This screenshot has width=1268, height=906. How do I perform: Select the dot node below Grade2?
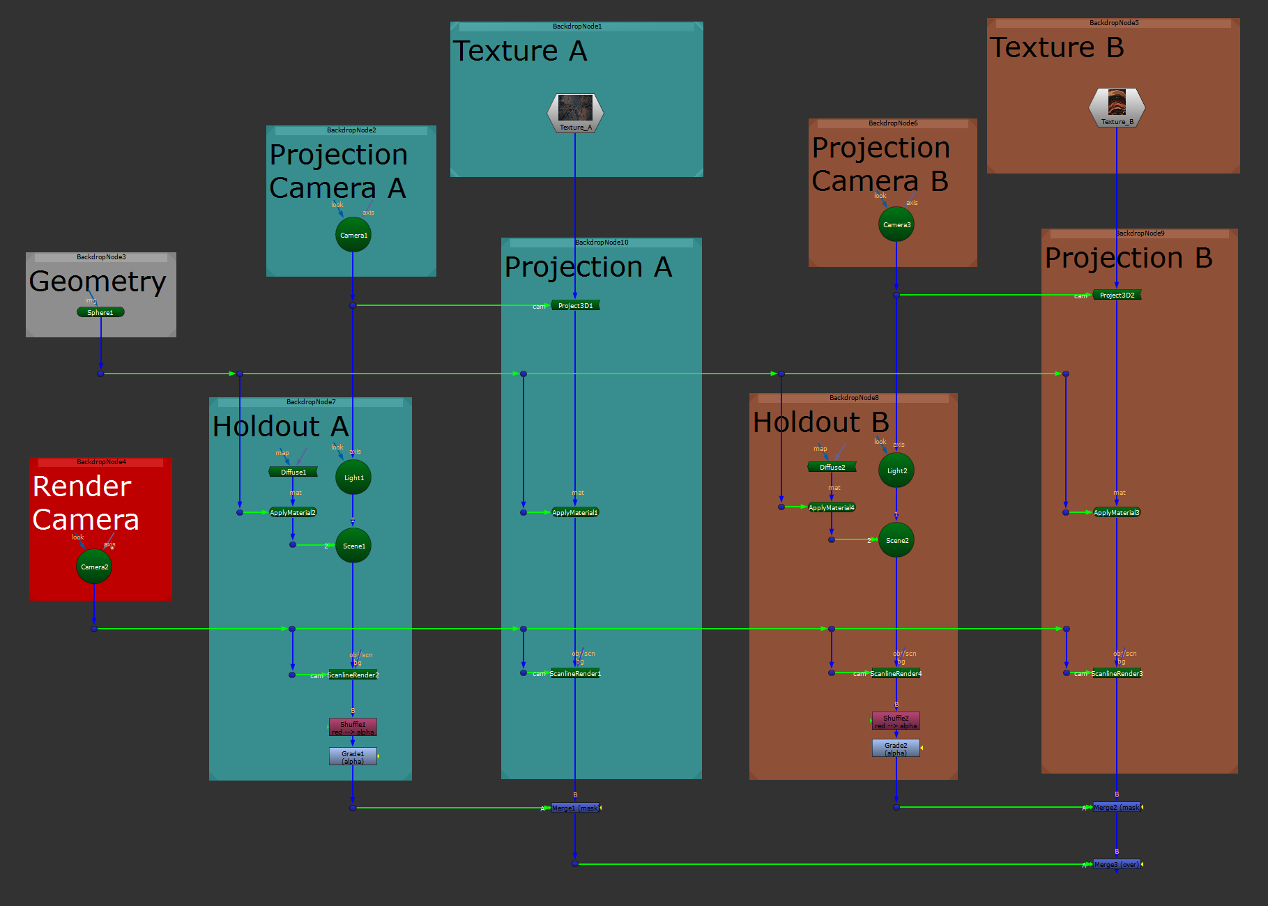(896, 807)
